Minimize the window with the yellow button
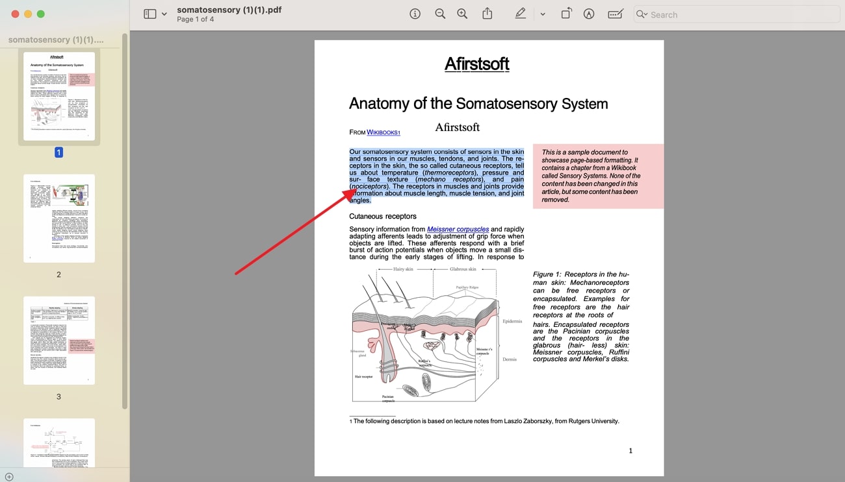845x482 pixels. pos(28,14)
